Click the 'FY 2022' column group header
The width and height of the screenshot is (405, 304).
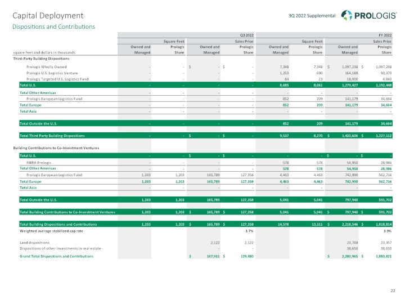[385, 35]
